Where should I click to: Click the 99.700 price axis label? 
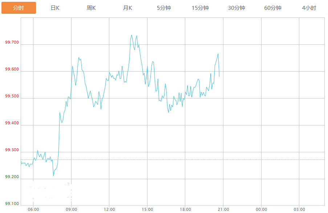pyautogui.click(x=12, y=43)
